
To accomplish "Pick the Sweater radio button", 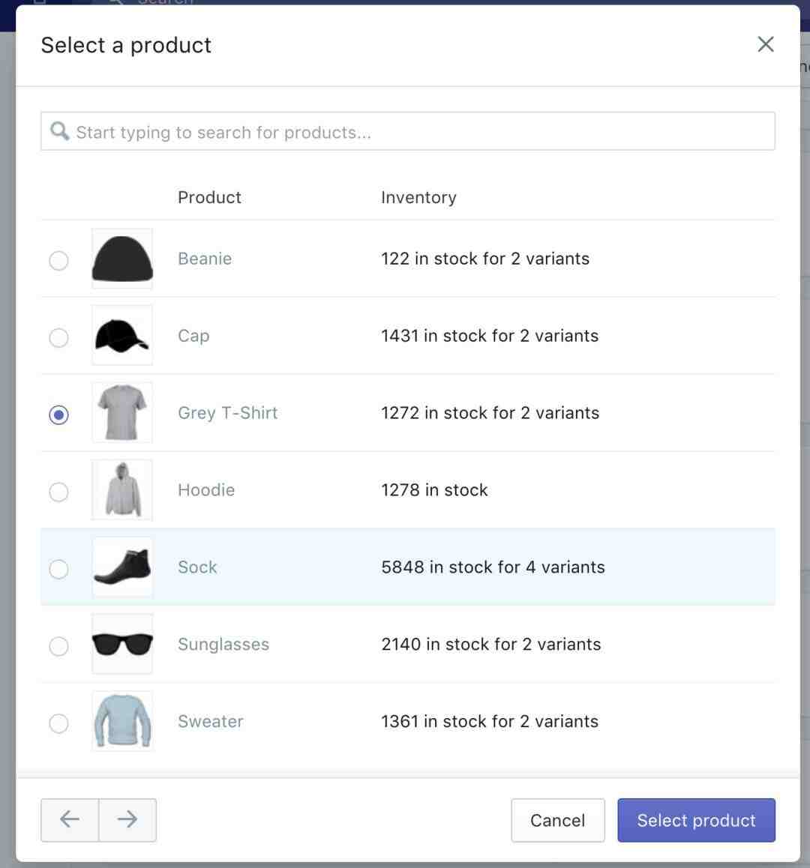I will 58,723.
